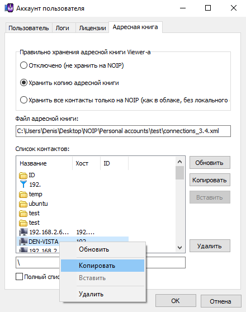Select the radio option Отключено (не хранить на NOIP)
This screenshot has height=312, width=246.
coord(23,65)
